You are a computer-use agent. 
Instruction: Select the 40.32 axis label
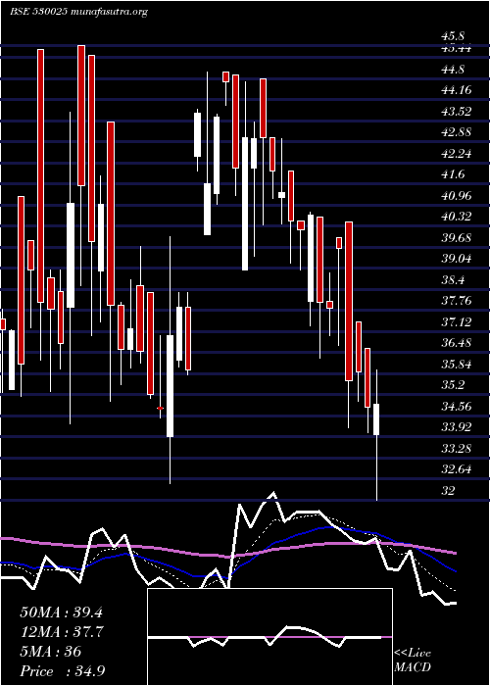[457, 217]
